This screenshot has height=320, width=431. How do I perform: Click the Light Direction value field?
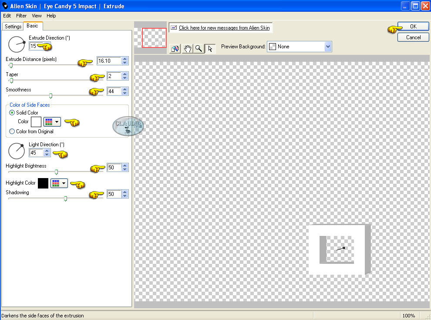pos(36,152)
